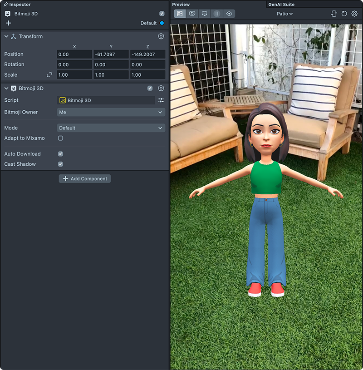Click the flip camera icon in Preview
Screen dimensions: 363x370
[334, 14]
